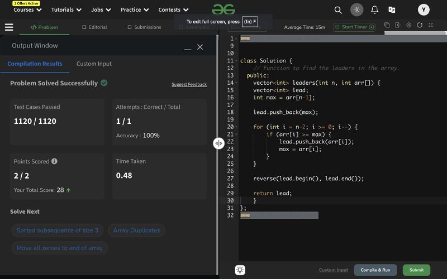This screenshot has width=447, height=279.
Task: Go to GeeksforGeeks home logo
Action: pos(223,9)
